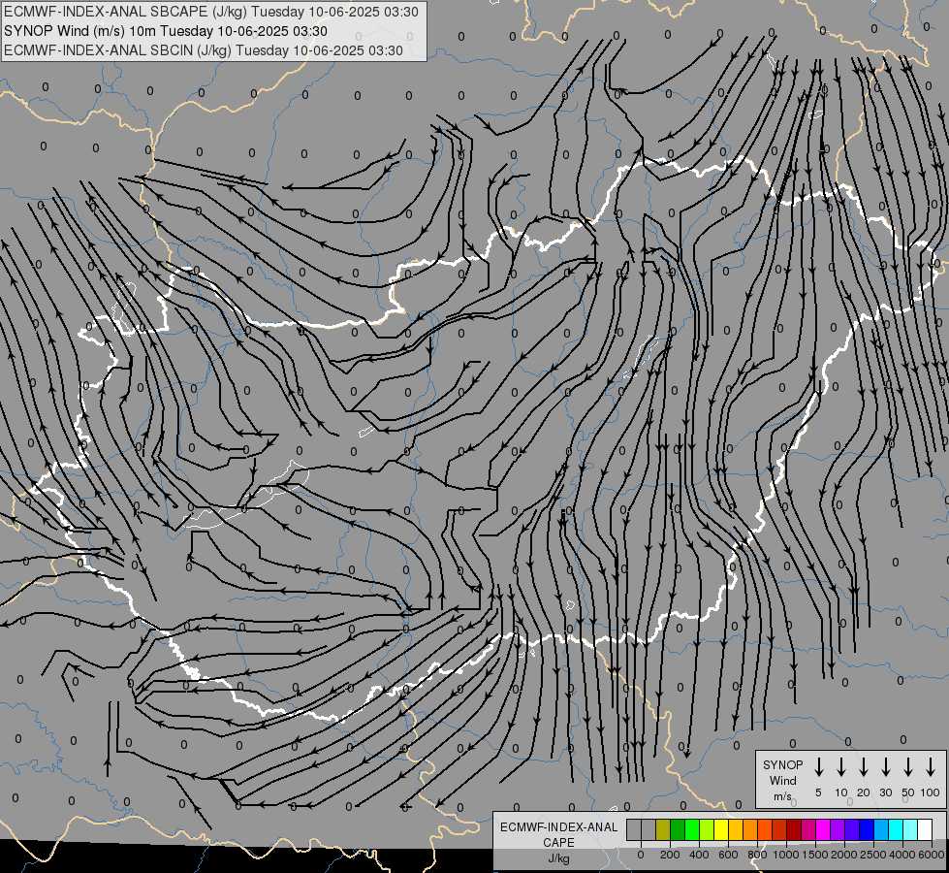Click the number 50 in the wind legend

(x=908, y=792)
